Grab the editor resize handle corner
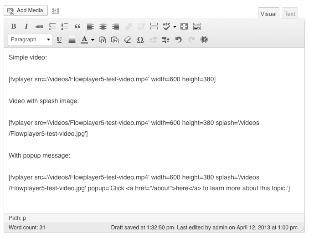Screen dimensions: 309x238 (302, 229)
